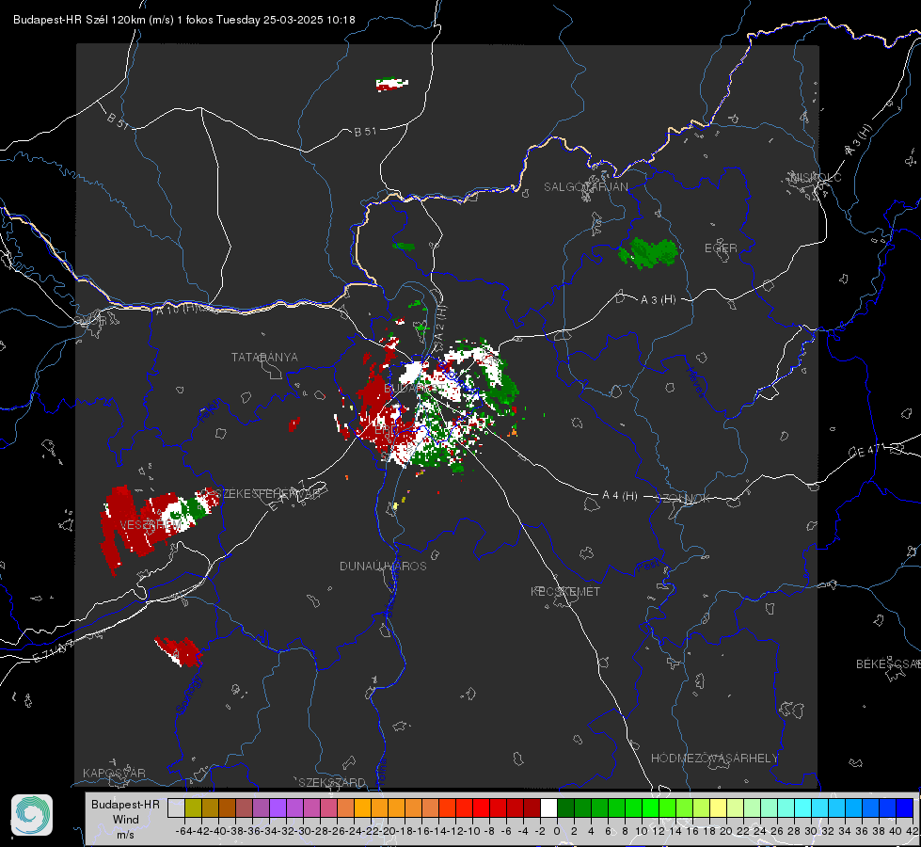Click the KAPOSVÁR city label
The height and width of the screenshot is (847, 921).
pyautogui.click(x=114, y=773)
